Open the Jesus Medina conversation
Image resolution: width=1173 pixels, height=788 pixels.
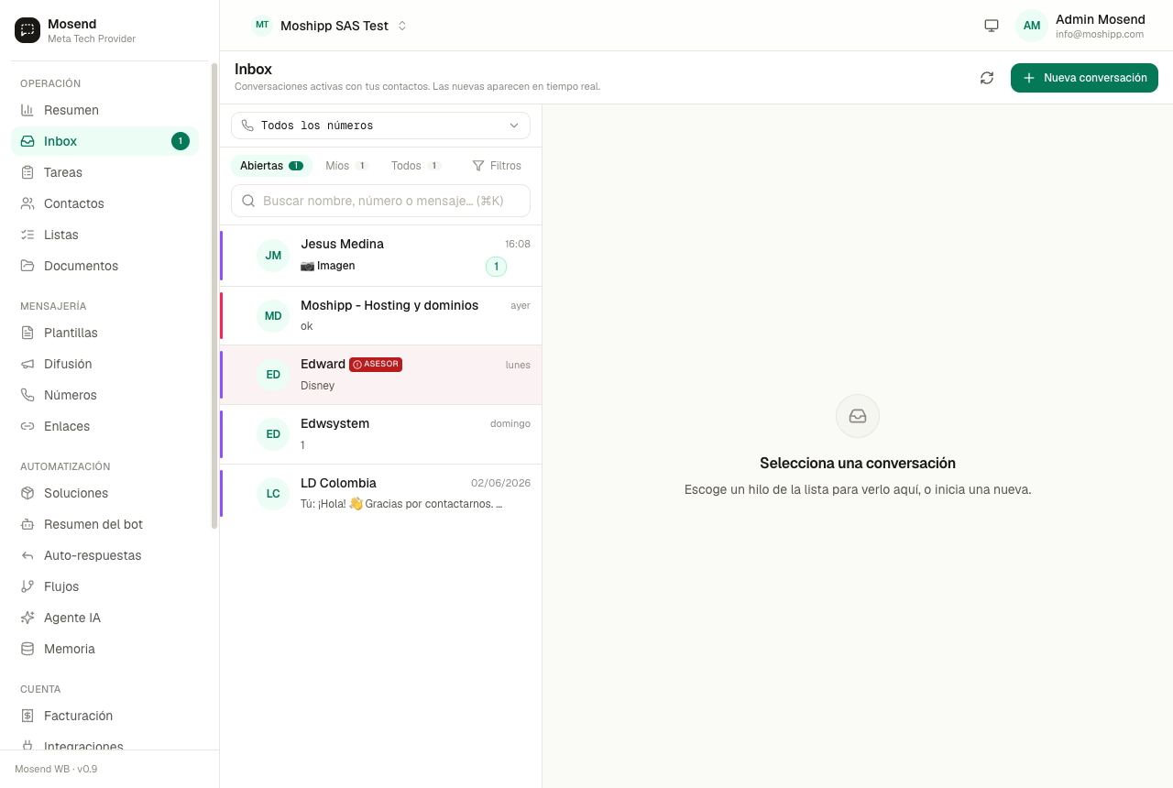click(x=381, y=256)
